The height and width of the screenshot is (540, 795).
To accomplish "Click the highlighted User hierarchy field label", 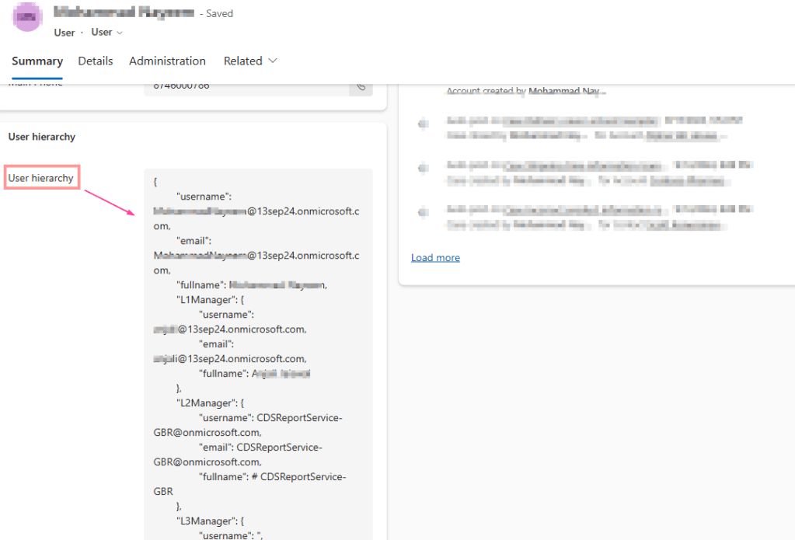I will pos(41,178).
